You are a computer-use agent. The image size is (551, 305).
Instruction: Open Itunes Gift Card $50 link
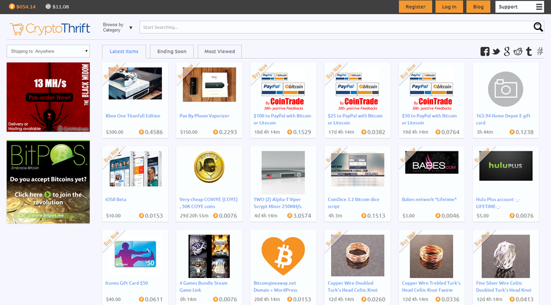[x=127, y=283]
